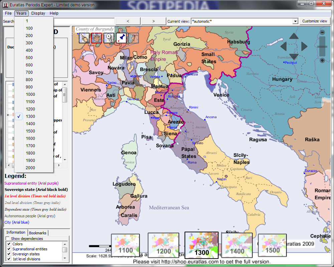Choose year 1400 from Years menu
334x267 pixels.
click(x=34, y=124)
